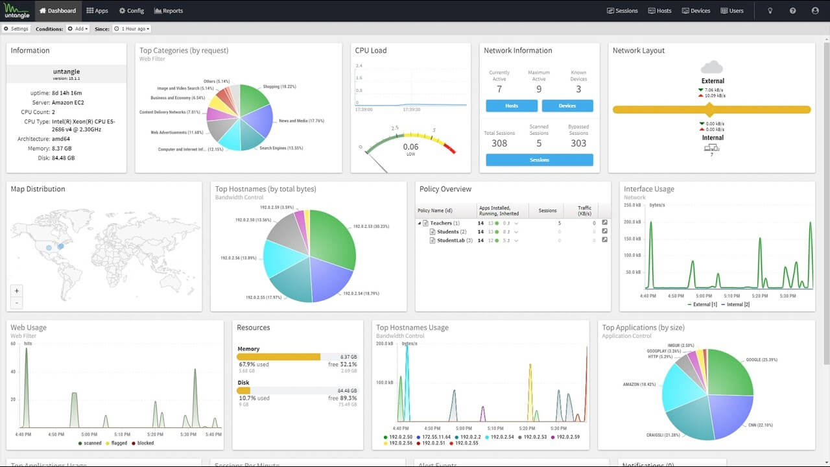Click the blue Hosts button
830x467 pixels.
tap(512, 106)
